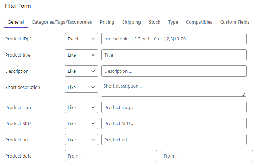This screenshot has width=266, height=167.
Task: Switch to the Type tab
Action: click(173, 22)
